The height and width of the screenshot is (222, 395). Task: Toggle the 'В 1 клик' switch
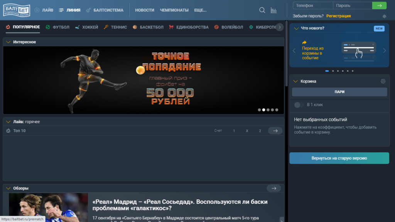pyautogui.click(x=299, y=105)
